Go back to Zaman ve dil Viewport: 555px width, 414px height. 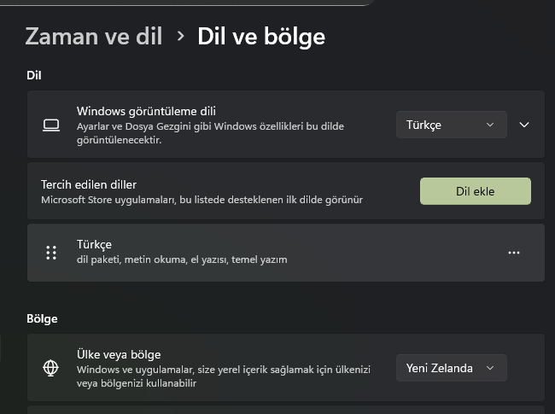94,36
